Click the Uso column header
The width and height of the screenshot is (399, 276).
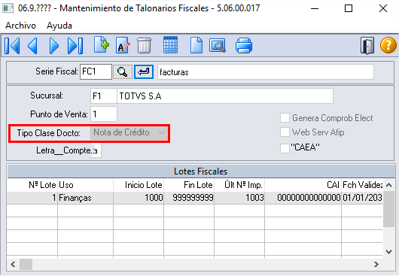coord(85,185)
